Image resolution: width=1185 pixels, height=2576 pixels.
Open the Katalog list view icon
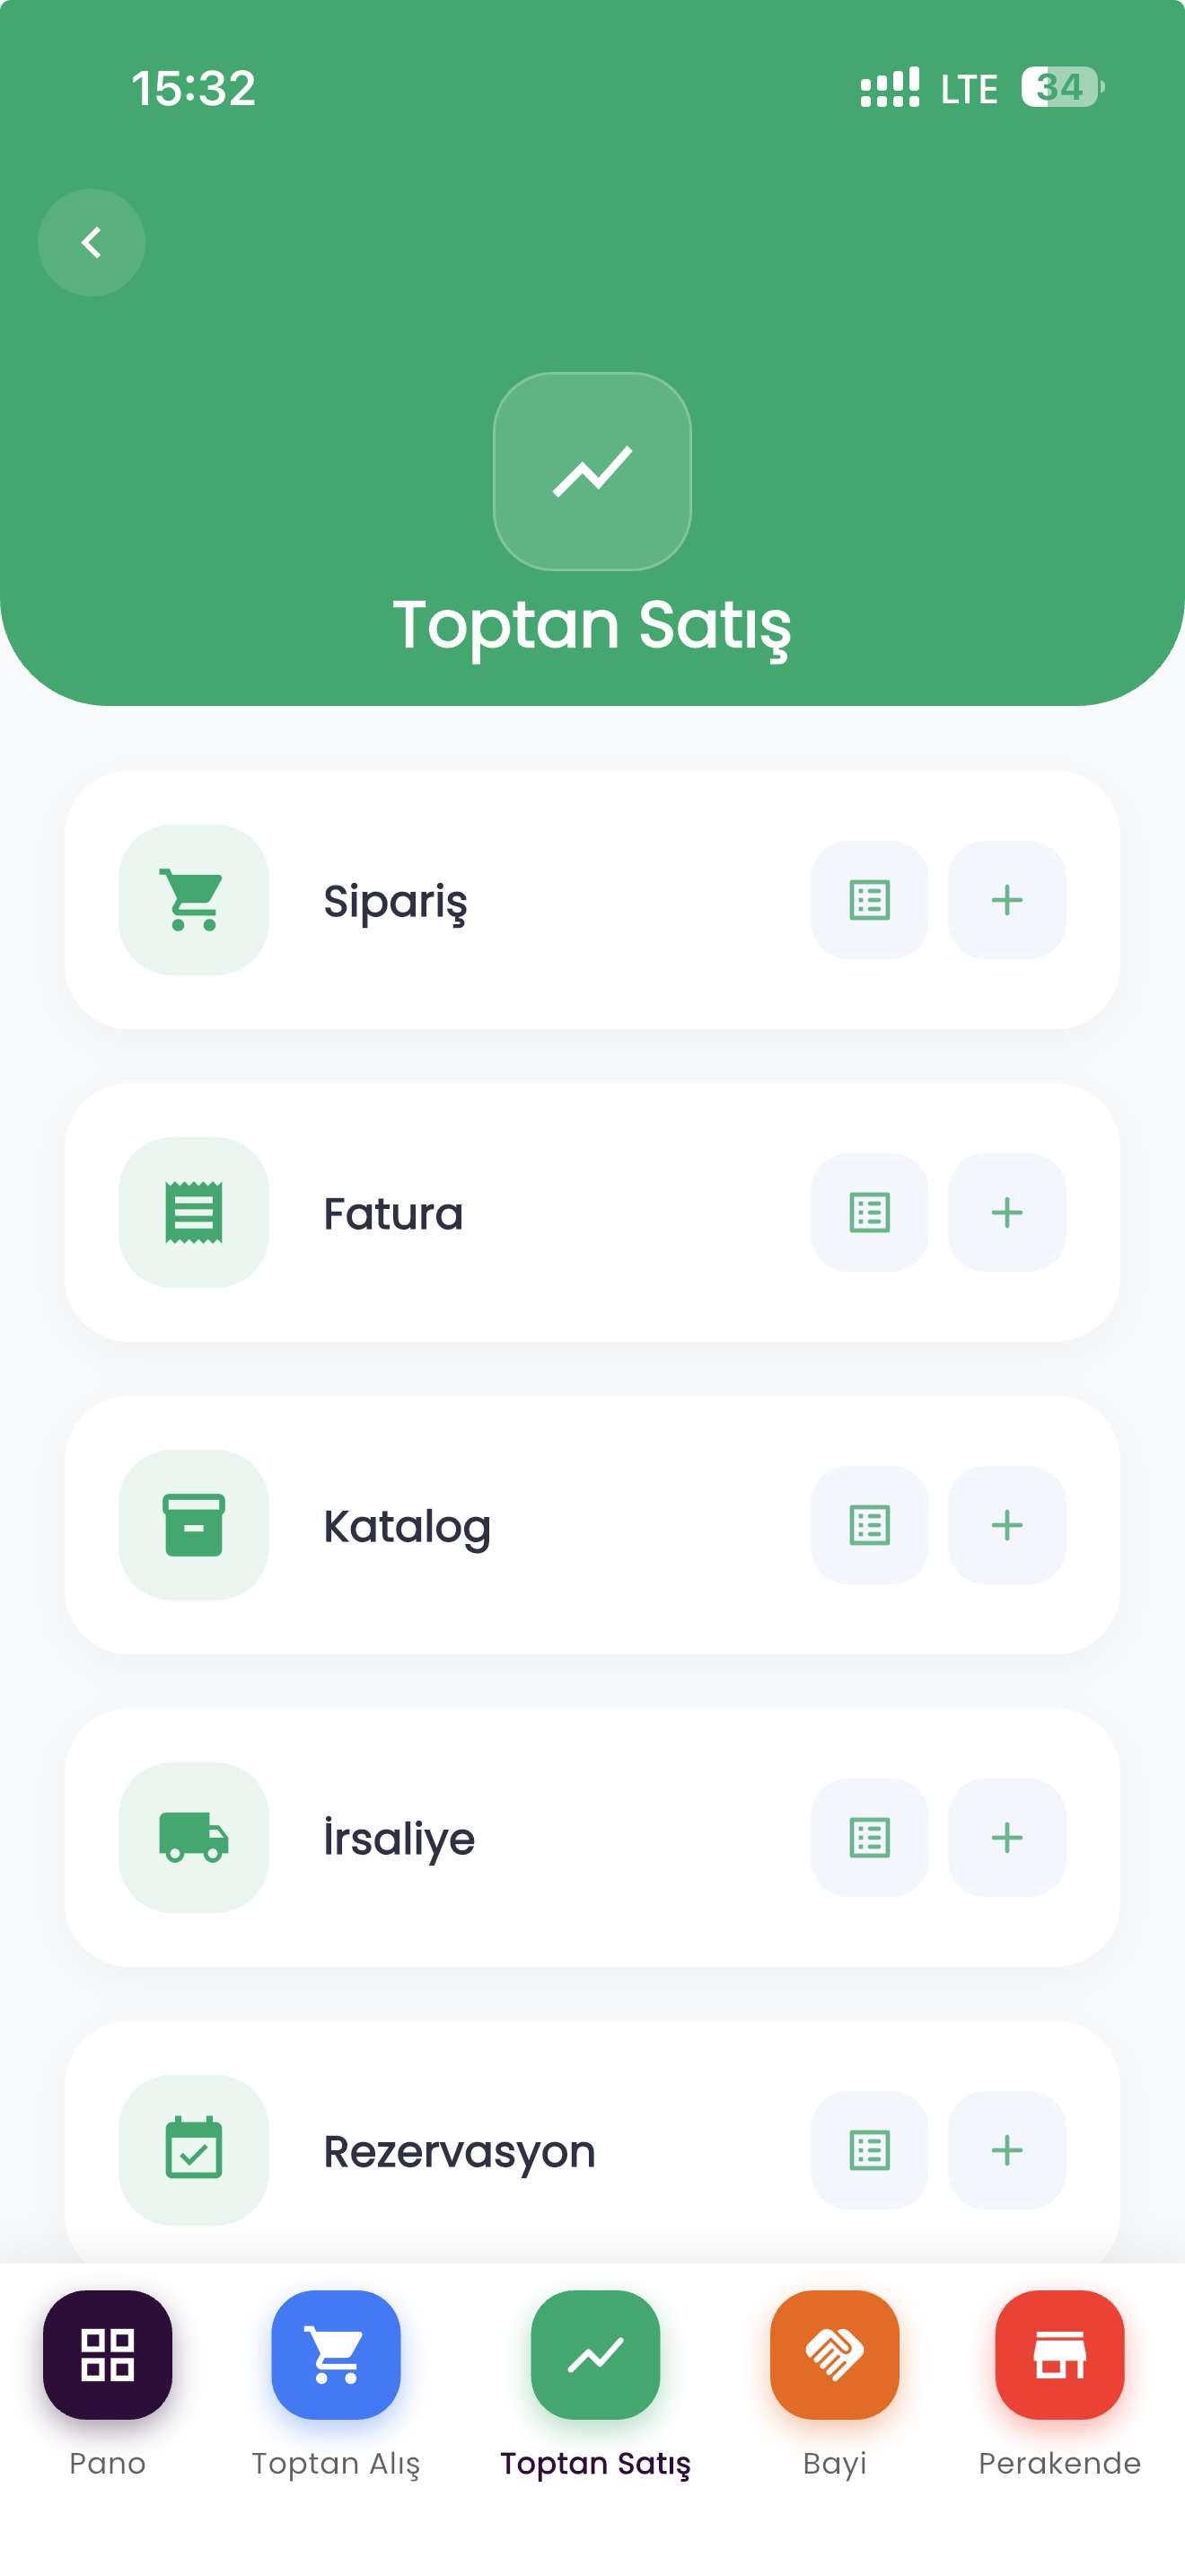click(x=869, y=1525)
